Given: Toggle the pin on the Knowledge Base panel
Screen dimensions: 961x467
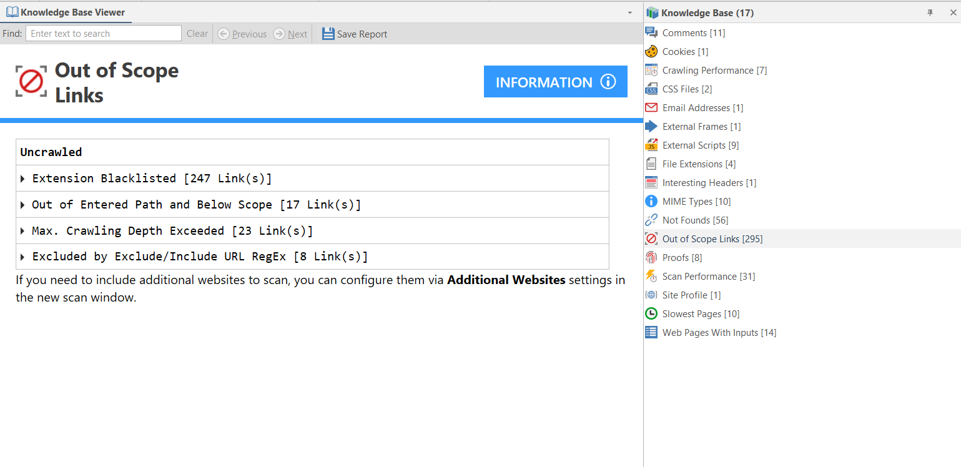Looking at the screenshot, I should (x=930, y=12).
